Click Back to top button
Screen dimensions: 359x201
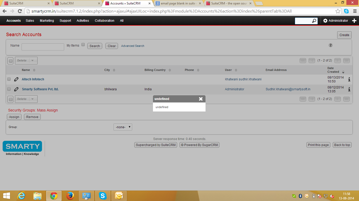[x=342, y=145]
